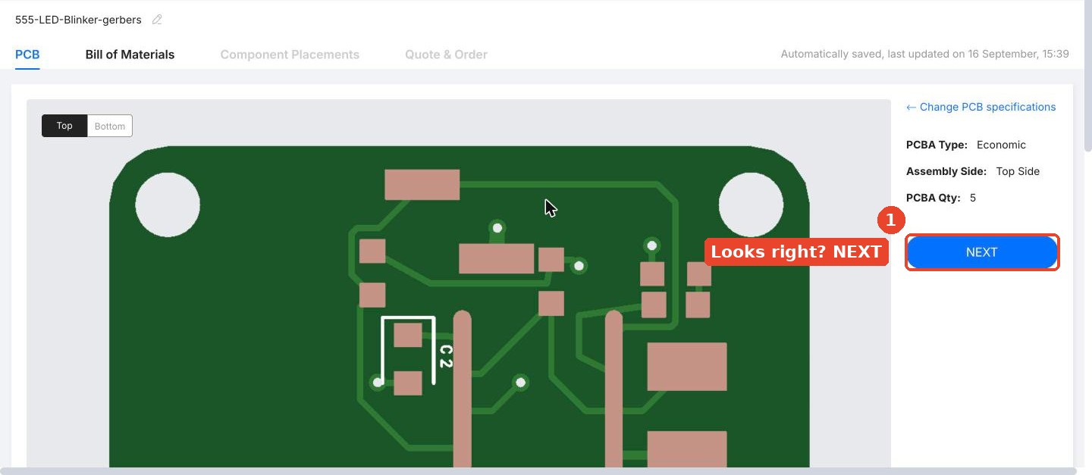Screen dimensions: 1092x475
Task: Click the numbered step 1 badge
Action: 891,220
